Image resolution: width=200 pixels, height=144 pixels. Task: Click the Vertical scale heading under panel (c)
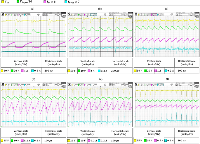(x=154, y=63)
